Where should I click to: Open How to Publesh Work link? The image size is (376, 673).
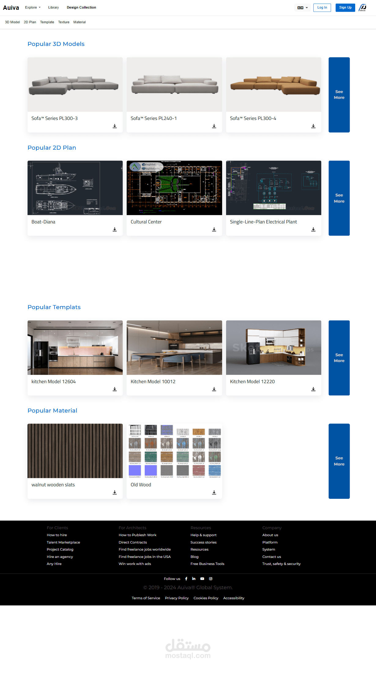(137, 535)
